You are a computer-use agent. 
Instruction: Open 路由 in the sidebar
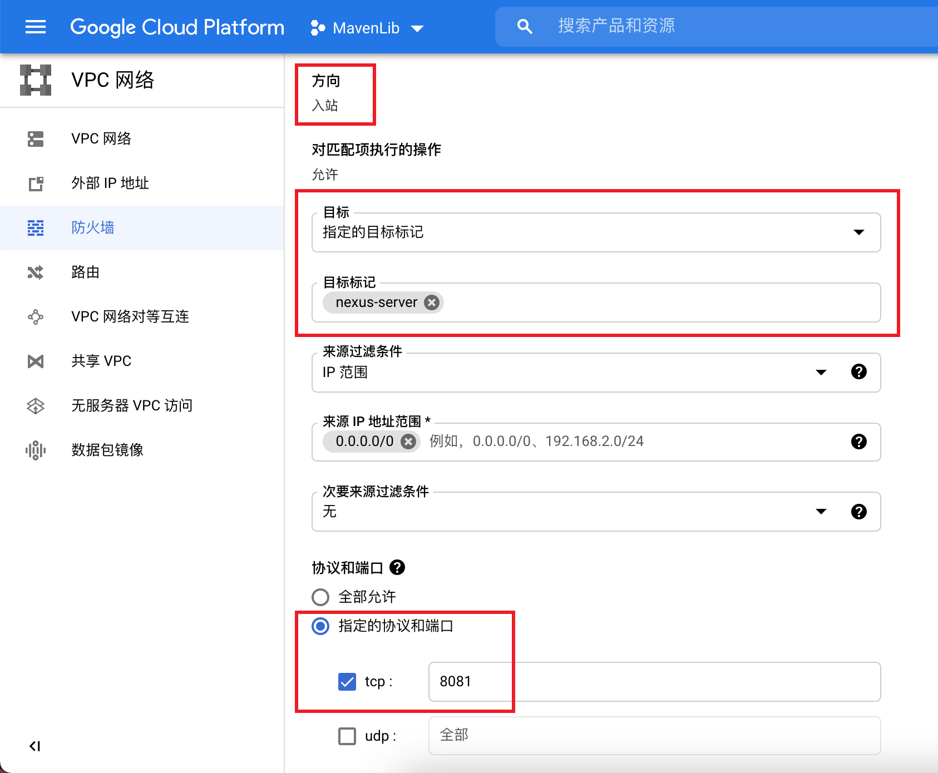(142, 272)
